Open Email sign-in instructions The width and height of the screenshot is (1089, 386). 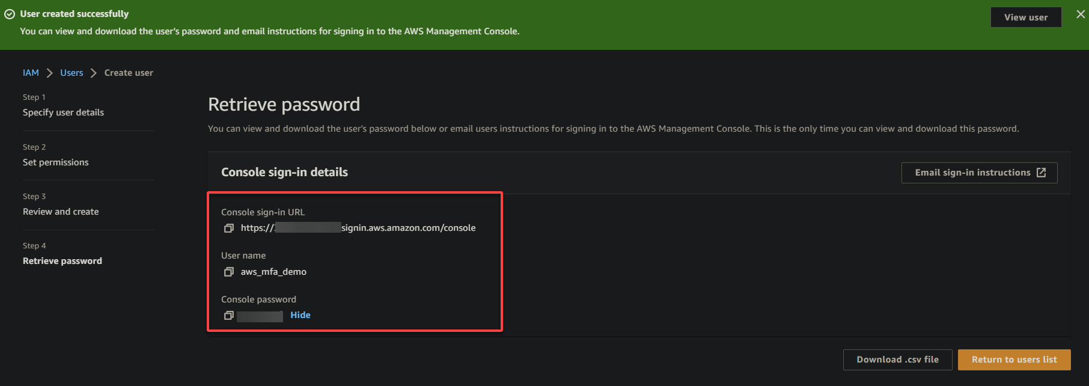coord(980,173)
